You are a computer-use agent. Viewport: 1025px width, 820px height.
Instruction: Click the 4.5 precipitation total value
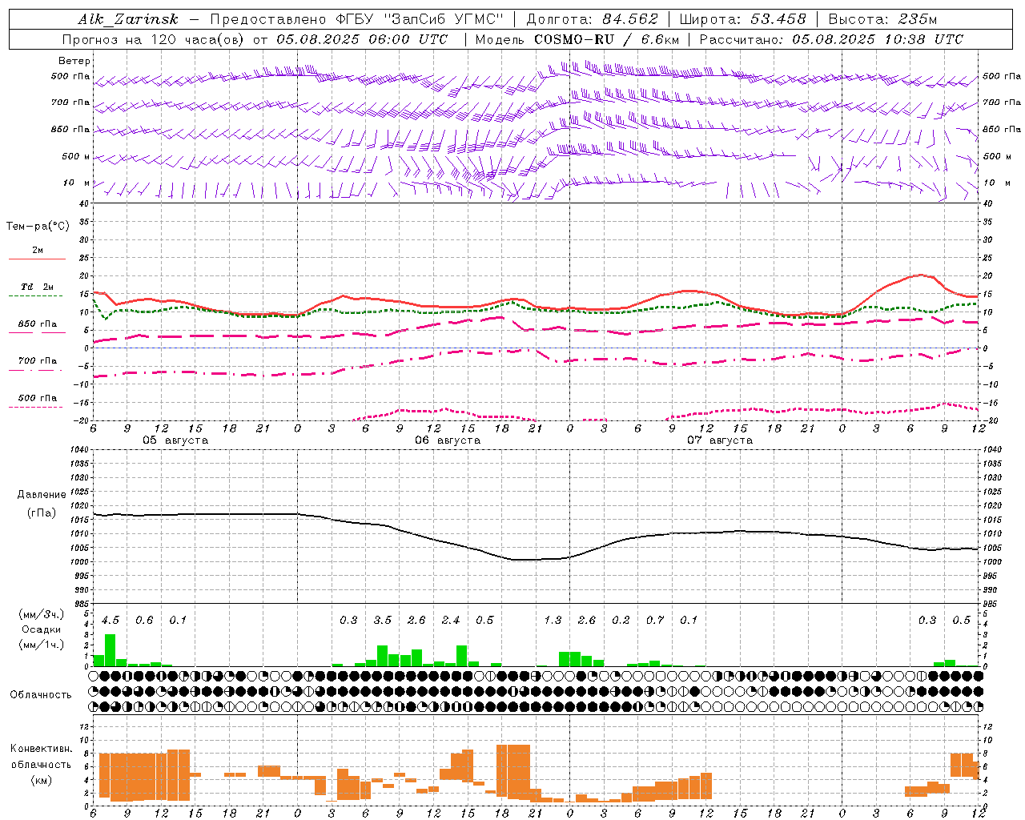tap(111, 621)
